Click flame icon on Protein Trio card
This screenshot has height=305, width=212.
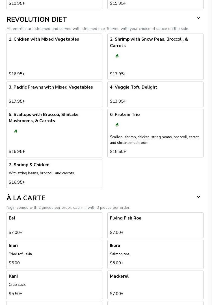point(117,125)
